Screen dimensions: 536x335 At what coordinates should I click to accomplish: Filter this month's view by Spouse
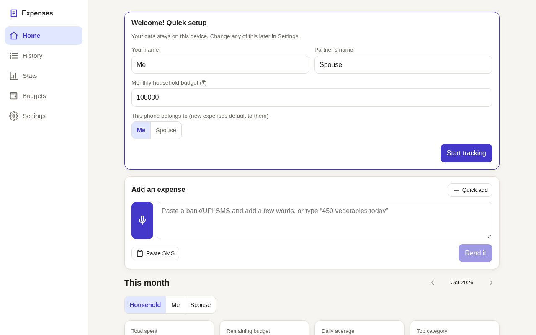(x=201, y=305)
